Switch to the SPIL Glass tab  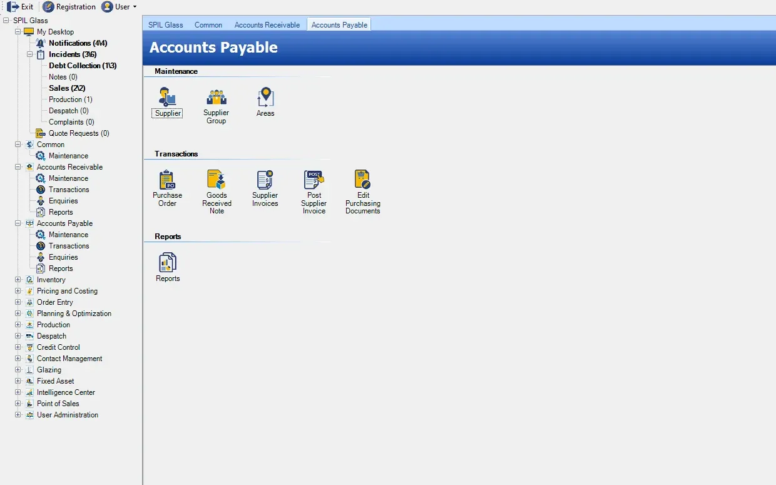[166, 25]
